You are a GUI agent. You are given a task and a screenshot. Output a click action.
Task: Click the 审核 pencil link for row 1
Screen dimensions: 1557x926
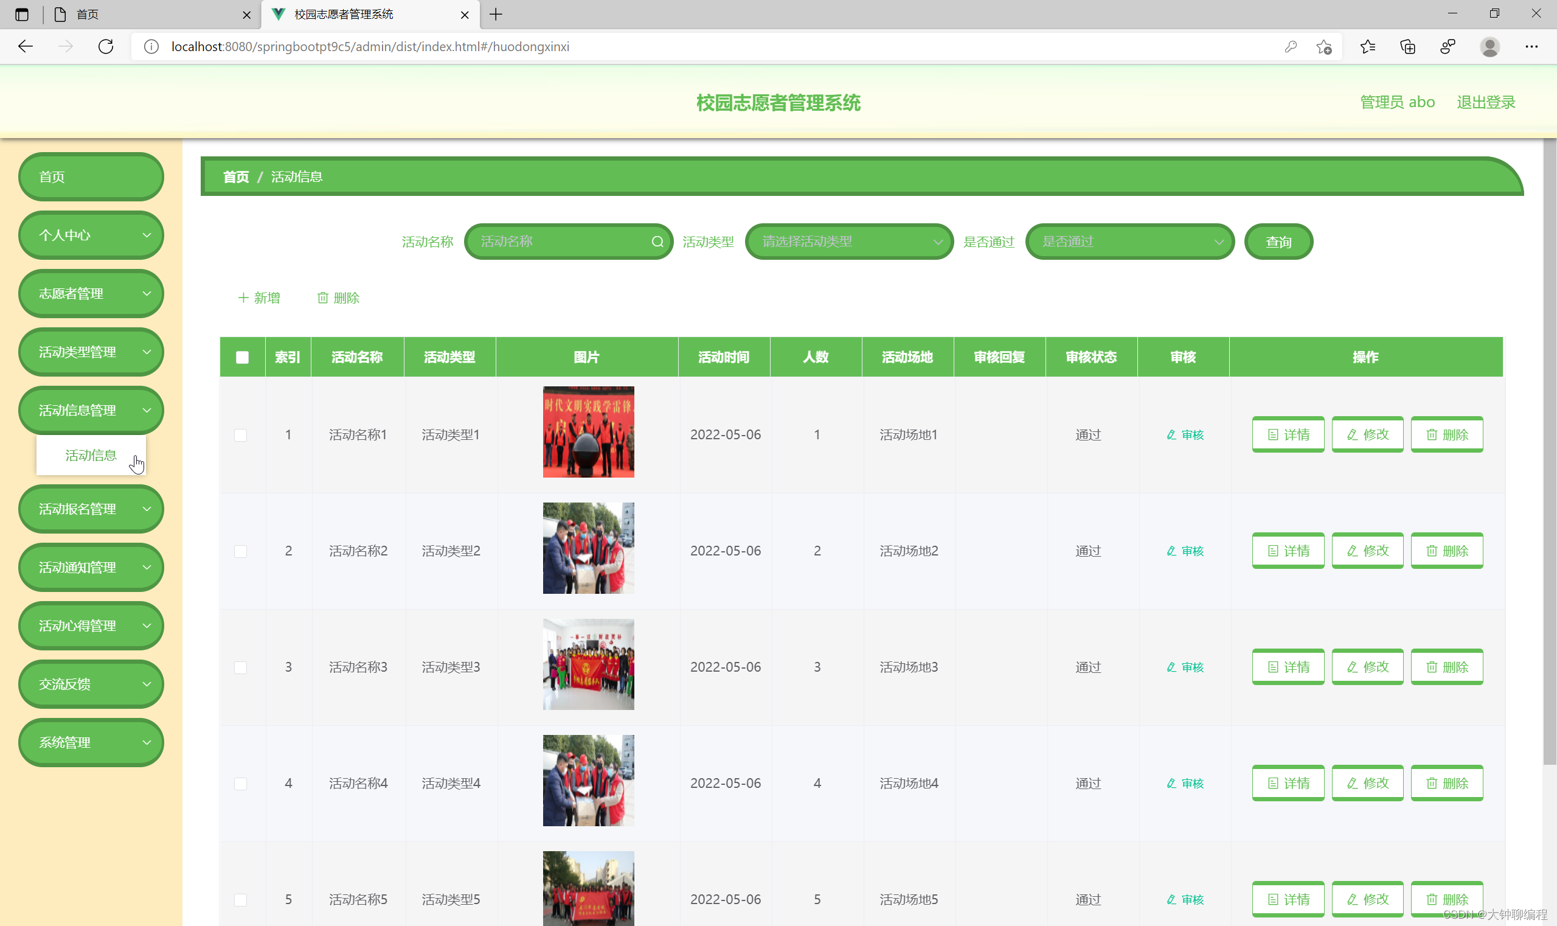pos(1185,435)
